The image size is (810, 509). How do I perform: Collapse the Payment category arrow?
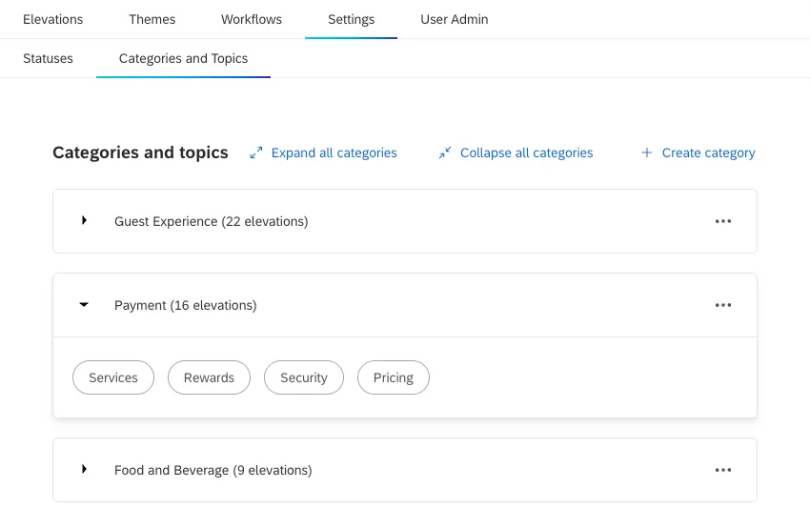(x=84, y=305)
